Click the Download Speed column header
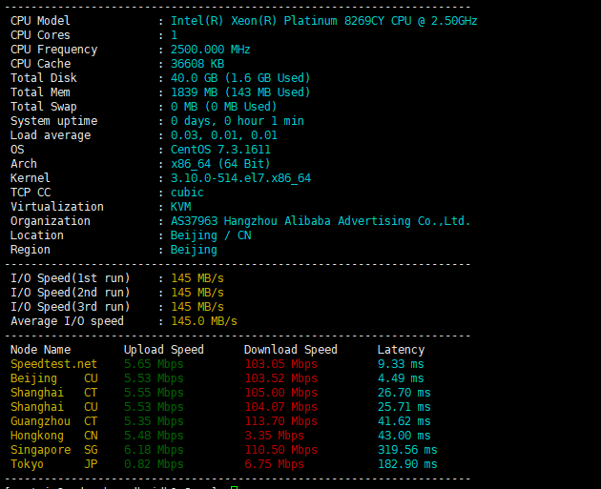 tap(290, 350)
